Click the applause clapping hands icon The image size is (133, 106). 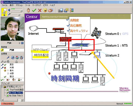pos(51,10)
